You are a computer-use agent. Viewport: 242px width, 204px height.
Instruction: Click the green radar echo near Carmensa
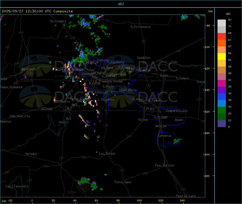[176, 141]
